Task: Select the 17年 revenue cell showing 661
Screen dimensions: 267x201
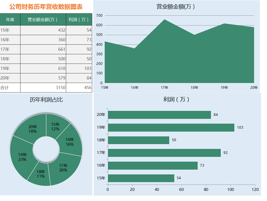Action: tap(61, 49)
